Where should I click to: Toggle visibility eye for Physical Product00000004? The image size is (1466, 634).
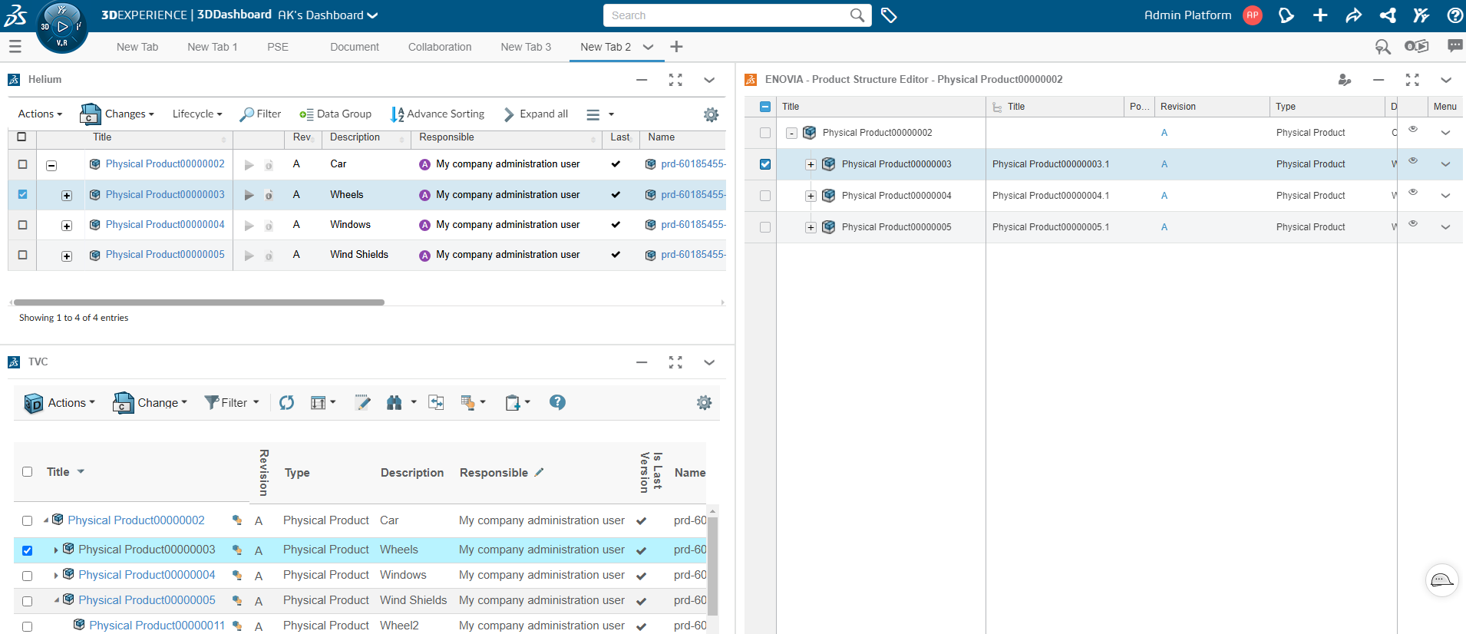point(1413,193)
